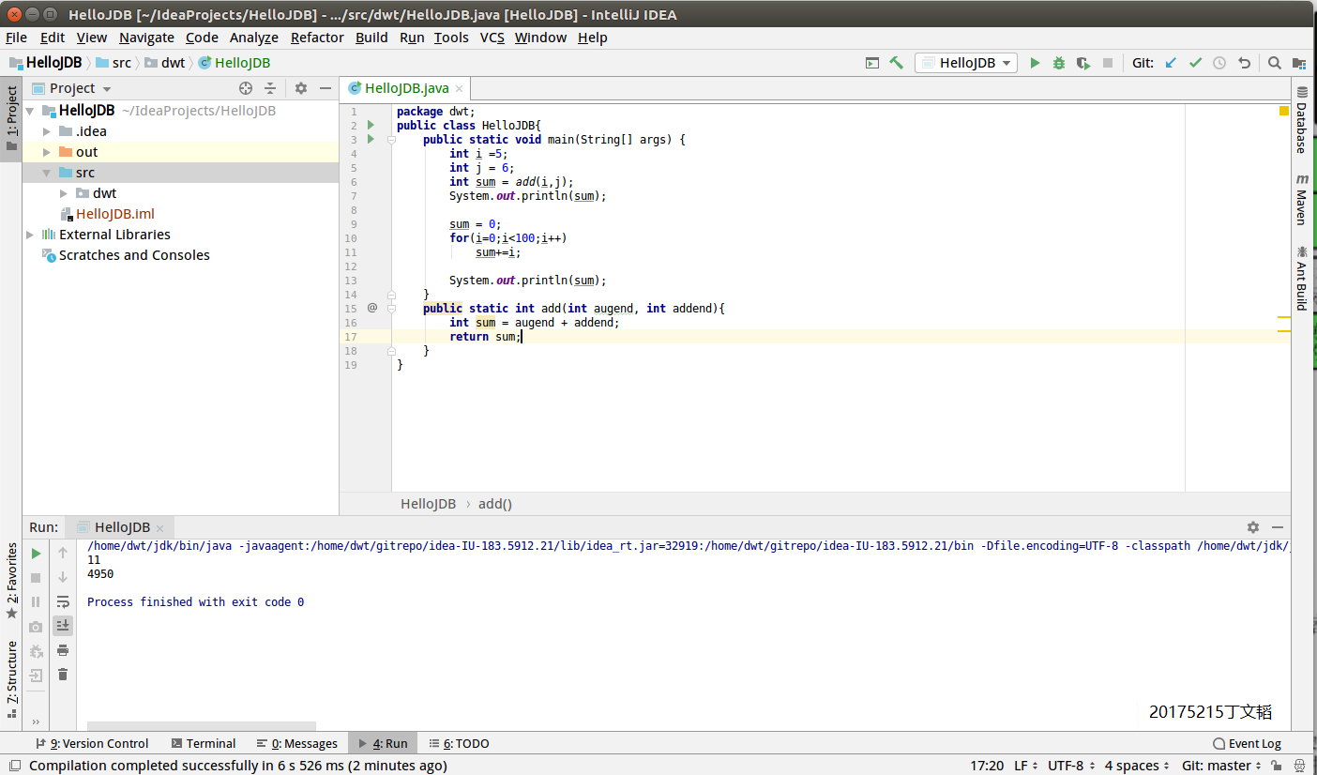Open the 2: Favorites side tab
Screen dimensions: 1317x775
coord(11,581)
